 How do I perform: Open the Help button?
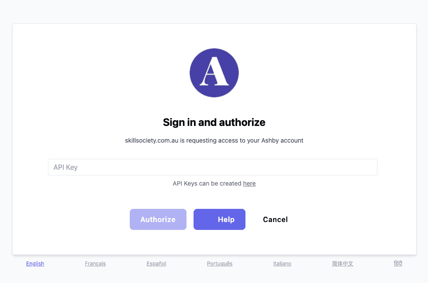[219, 219]
